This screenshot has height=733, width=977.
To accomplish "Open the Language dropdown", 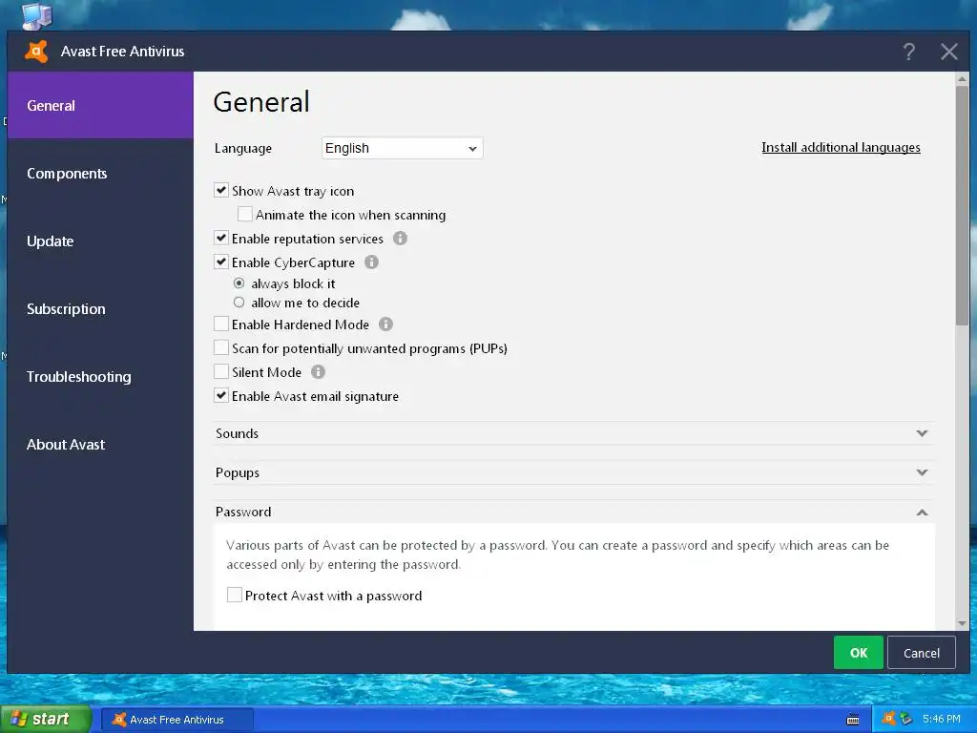I will tap(402, 148).
